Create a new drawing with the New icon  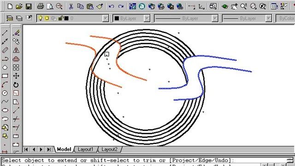tap(10, 6)
